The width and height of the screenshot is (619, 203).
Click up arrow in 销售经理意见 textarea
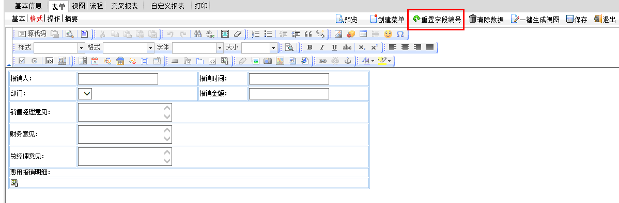click(x=167, y=108)
